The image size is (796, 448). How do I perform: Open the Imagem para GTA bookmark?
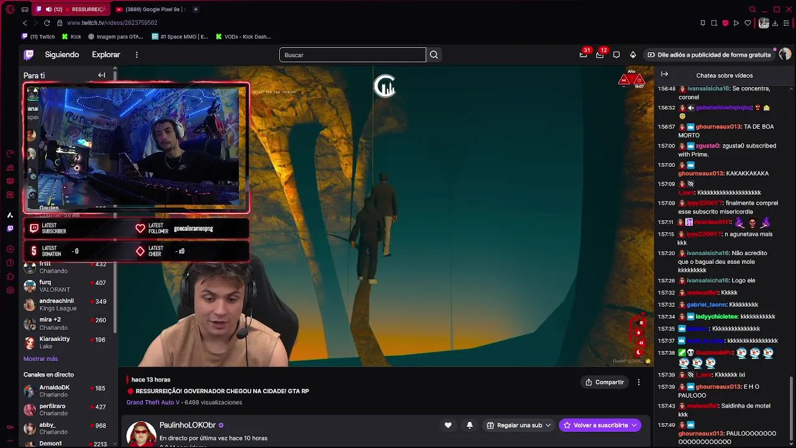click(116, 37)
